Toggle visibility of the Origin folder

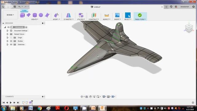(11, 38)
